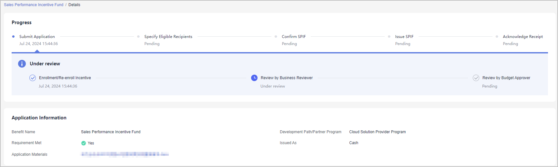
Task: Open the blurred Application Materials file link
Action: point(125,154)
